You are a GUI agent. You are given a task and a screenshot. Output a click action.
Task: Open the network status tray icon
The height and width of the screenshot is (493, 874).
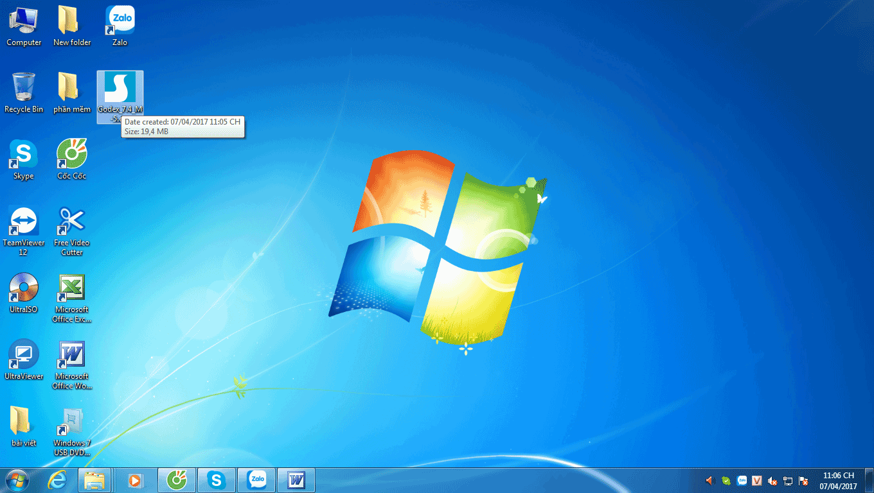pos(788,480)
